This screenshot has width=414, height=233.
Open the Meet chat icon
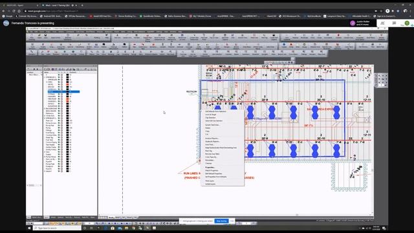coord(394,23)
